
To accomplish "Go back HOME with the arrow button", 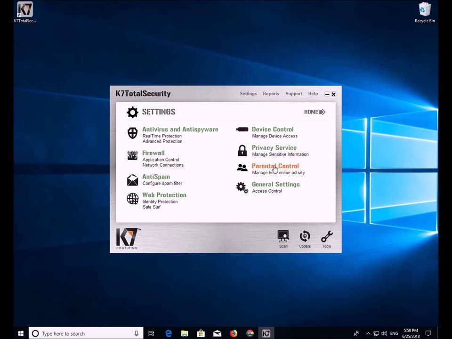I will click(315, 112).
